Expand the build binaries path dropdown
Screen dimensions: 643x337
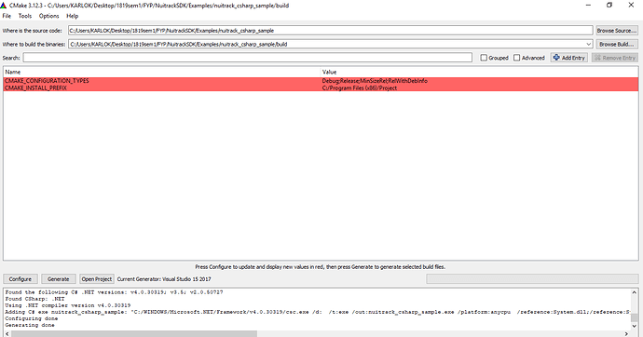click(x=588, y=45)
